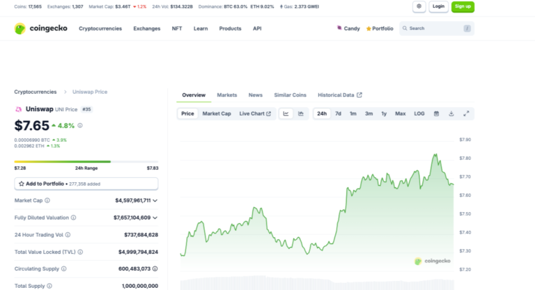This screenshot has width=535, height=290.
Task: Click the Portfolio star icon
Action: [369, 29]
